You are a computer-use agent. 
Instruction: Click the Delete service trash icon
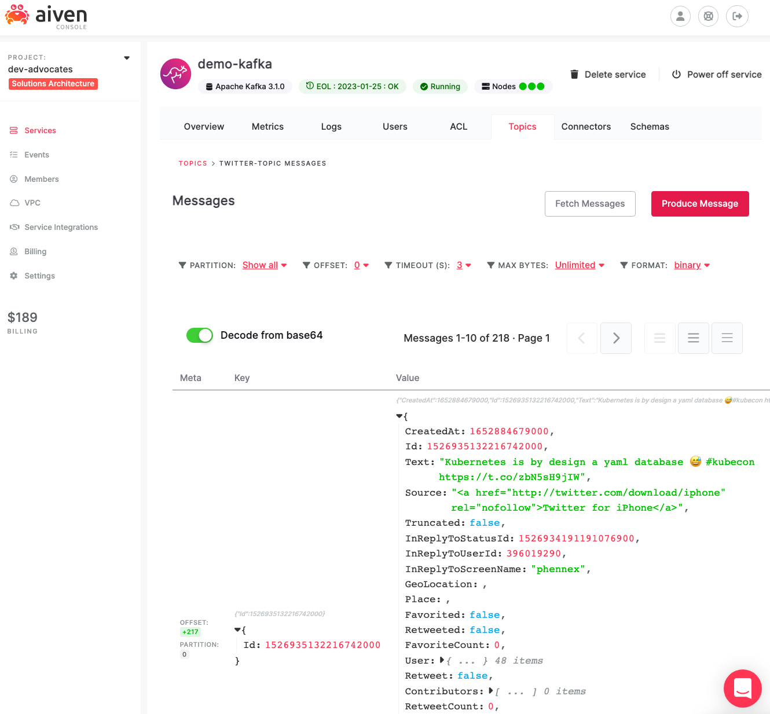coord(574,74)
